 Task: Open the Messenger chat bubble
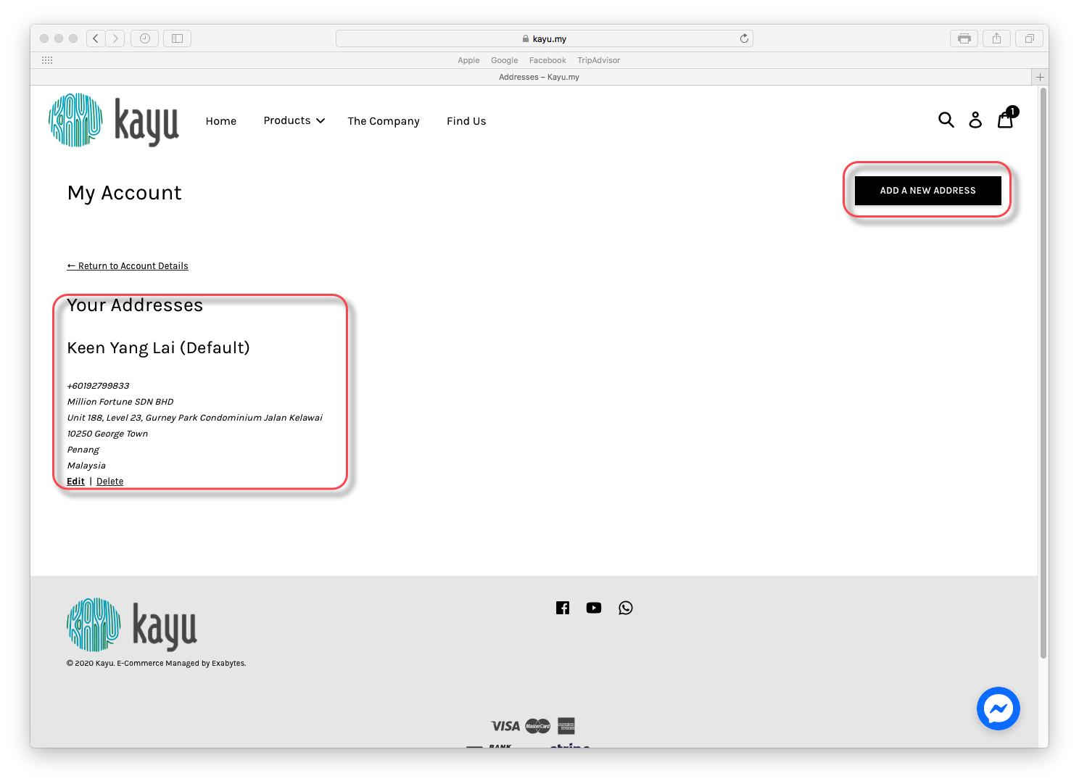click(x=998, y=709)
